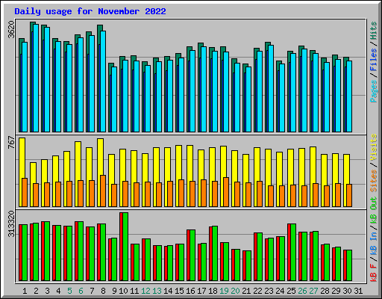
Task: Select the cyan pages bar for day 17
Action: 204,89
